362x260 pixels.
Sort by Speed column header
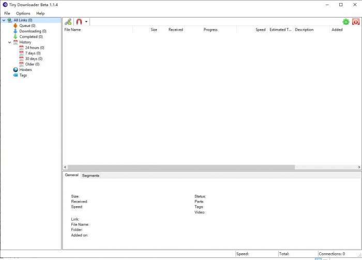click(252, 30)
